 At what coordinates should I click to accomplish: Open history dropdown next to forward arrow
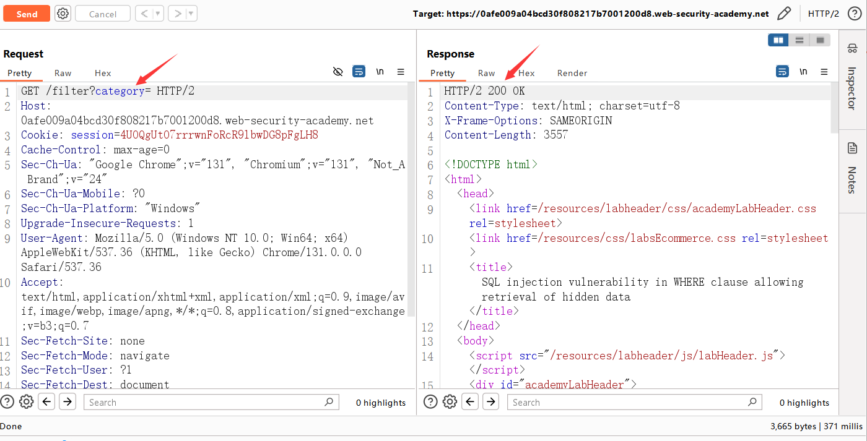191,14
